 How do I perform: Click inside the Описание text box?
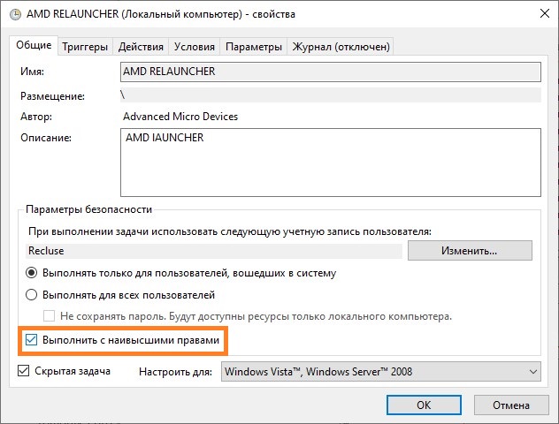click(x=331, y=163)
